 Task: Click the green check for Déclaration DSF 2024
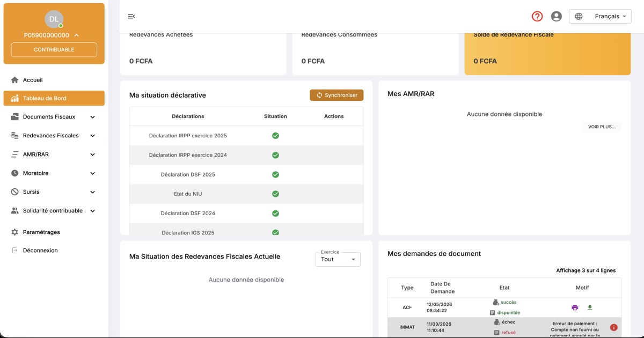[275, 213]
